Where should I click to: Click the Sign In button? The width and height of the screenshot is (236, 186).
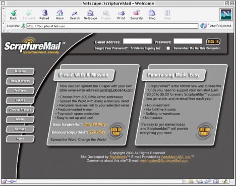pyautogui.click(x=213, y=42)
